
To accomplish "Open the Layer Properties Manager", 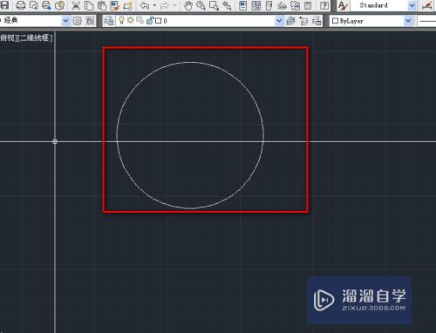I will (109, 21).
